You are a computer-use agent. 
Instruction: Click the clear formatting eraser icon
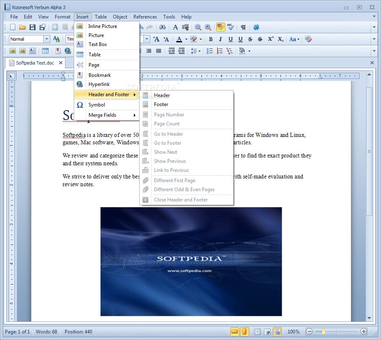click(x=309, y=39)
